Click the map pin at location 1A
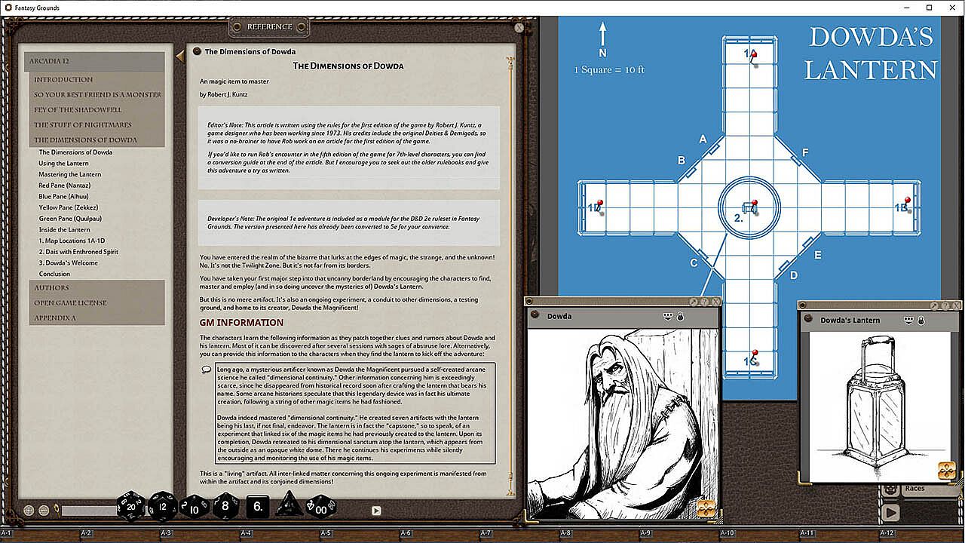This screenshot has height=543, width=965. tap(755, 54)
